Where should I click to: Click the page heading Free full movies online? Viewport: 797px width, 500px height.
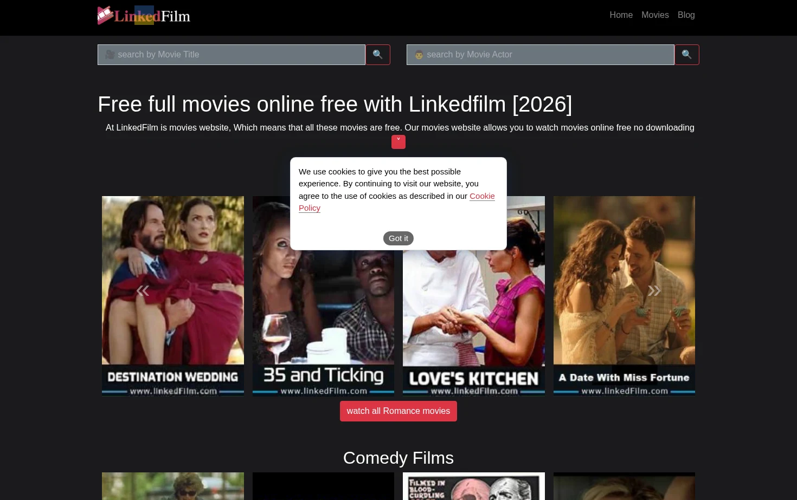pos(335,104)
